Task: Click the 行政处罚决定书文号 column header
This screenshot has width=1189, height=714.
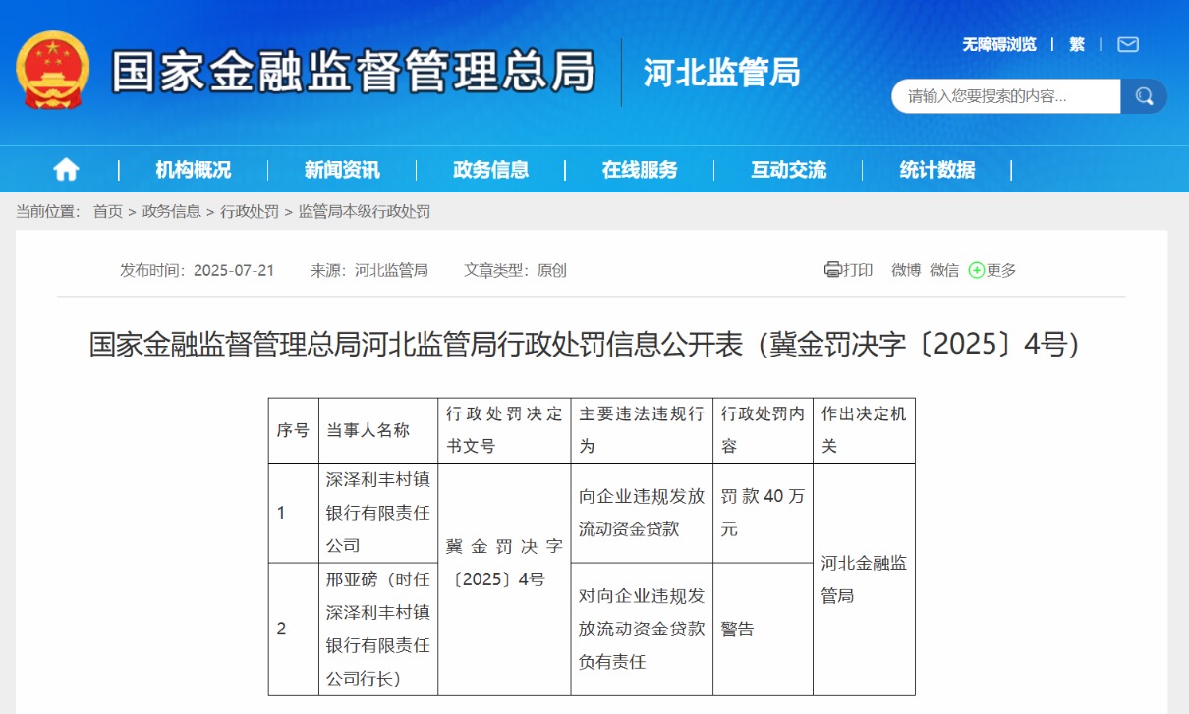Action: 504,430
